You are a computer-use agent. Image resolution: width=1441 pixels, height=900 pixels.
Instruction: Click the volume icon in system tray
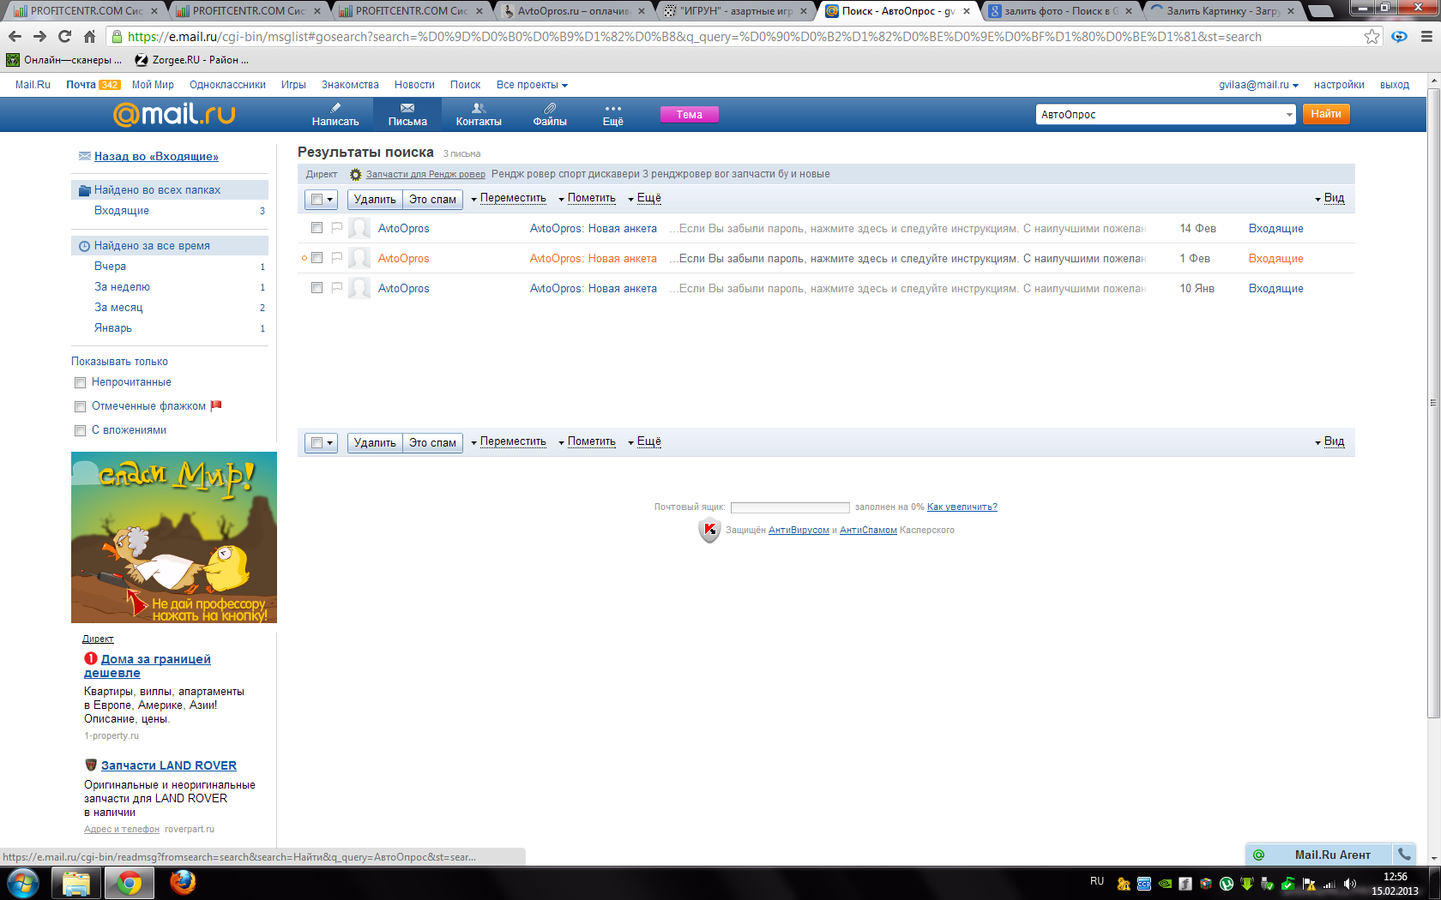pyautogui.click(x=1350, y=884)
